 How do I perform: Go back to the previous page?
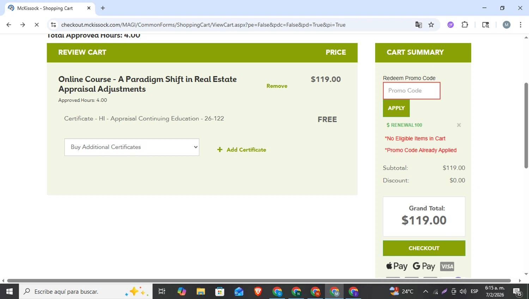(9, 25)
